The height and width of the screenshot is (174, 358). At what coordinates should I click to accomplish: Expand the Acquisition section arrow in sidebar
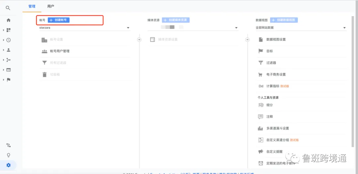click(x=4, y=60)
